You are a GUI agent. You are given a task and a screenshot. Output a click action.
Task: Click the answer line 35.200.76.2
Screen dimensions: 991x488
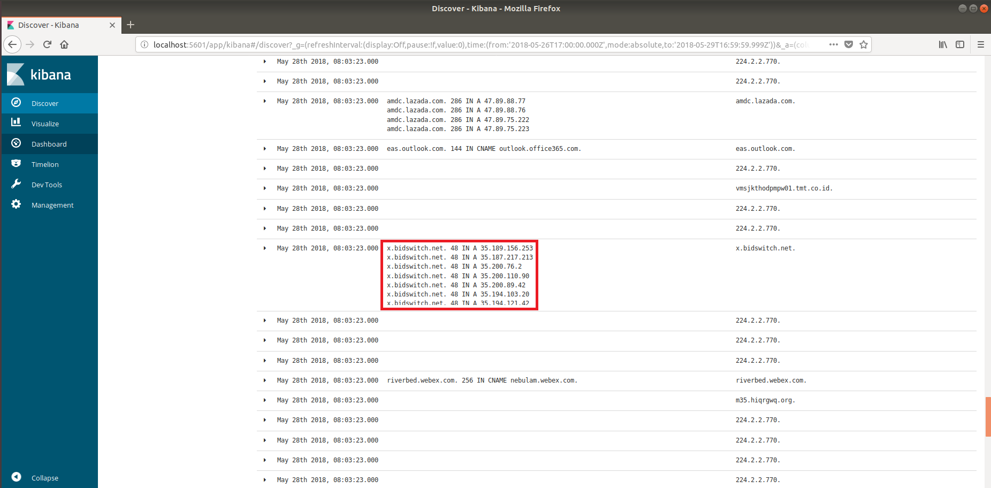pos(454,266)
